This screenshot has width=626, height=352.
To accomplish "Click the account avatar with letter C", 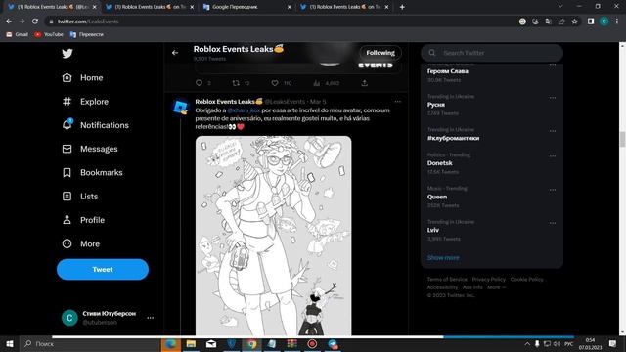I will pos(69,318).
